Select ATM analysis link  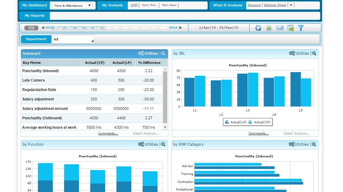click(134, 5)
